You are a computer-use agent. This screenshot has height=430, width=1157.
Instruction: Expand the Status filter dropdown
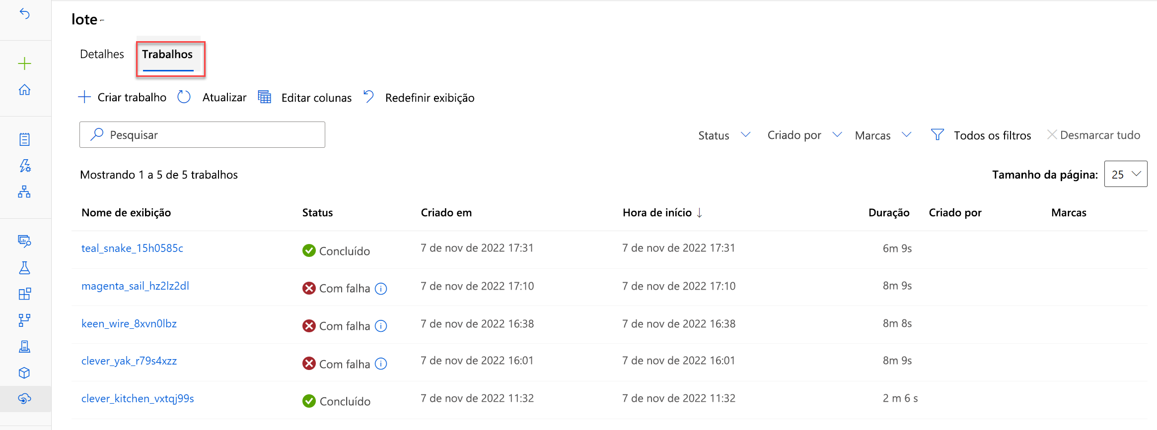pos(724,135)
